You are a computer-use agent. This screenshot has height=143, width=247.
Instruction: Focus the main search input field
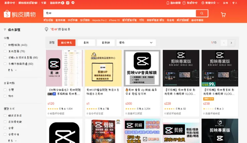tap(120, 13)
